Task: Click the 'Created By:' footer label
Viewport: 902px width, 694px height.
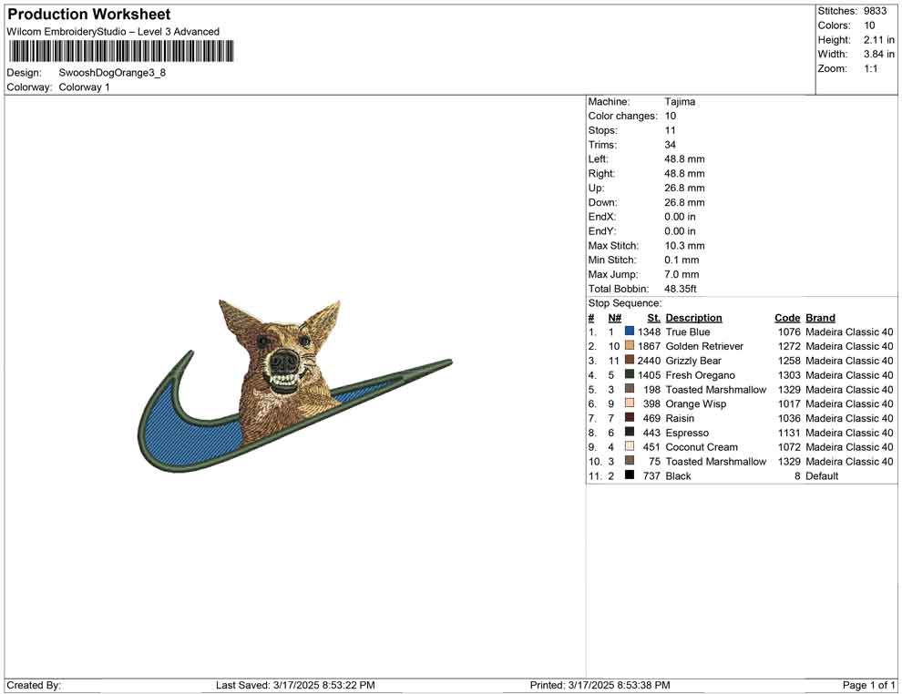Action: pyautogui.click(x=34, y=685)
